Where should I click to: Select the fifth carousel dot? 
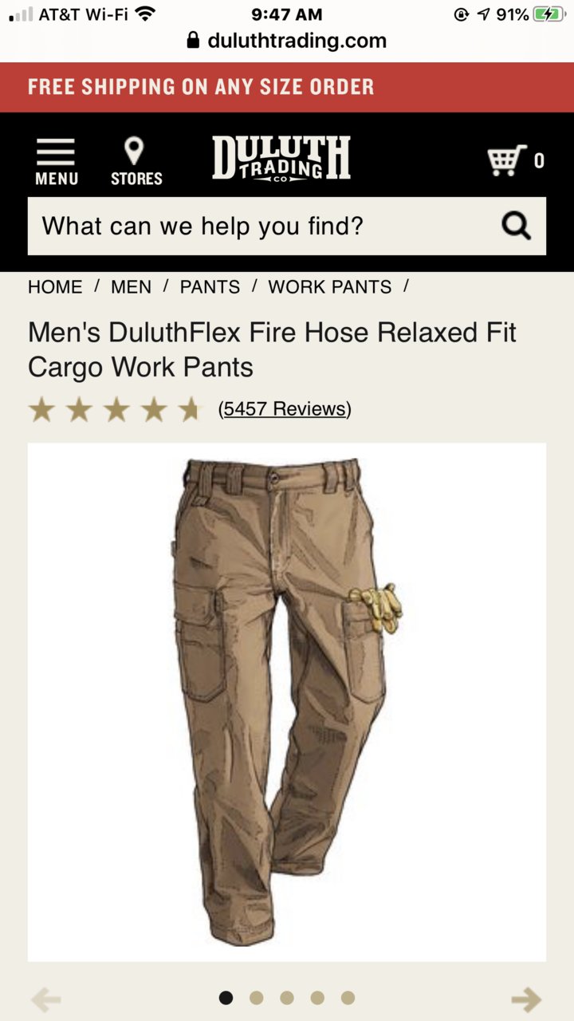point(348,998)
